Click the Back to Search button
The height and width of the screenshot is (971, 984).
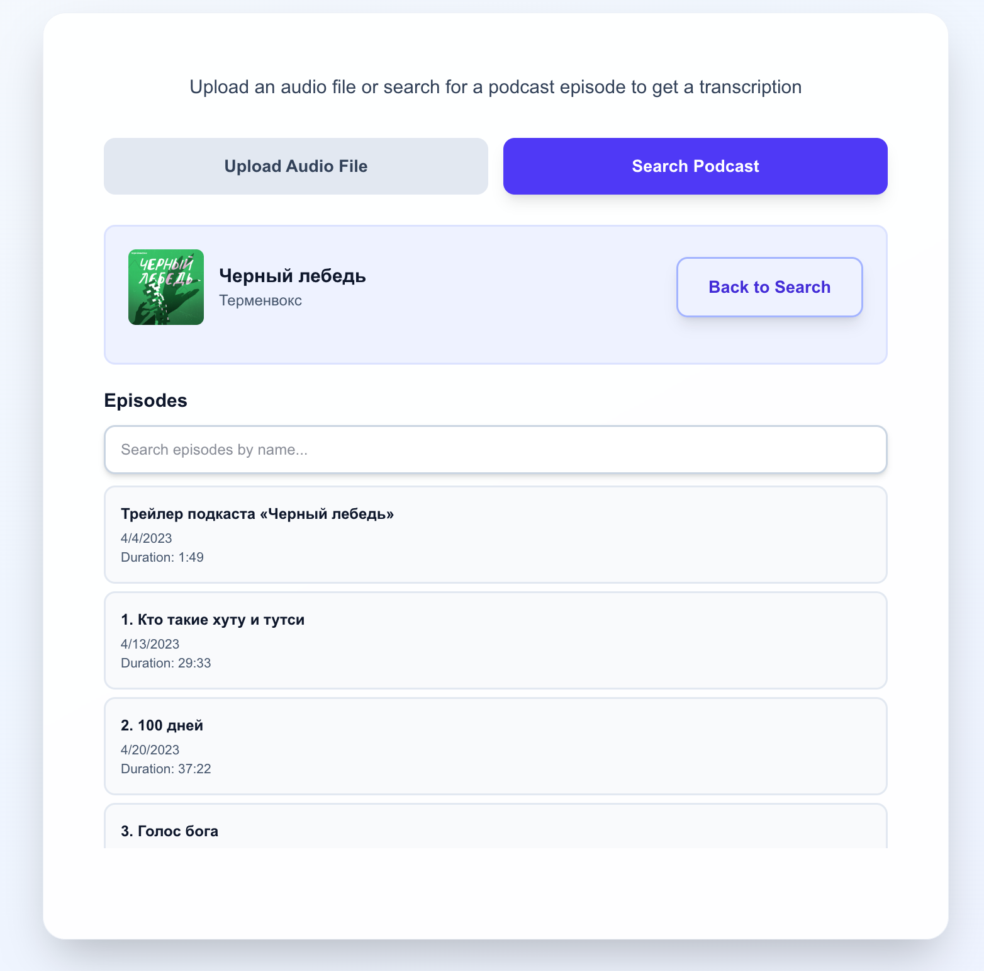769,287
